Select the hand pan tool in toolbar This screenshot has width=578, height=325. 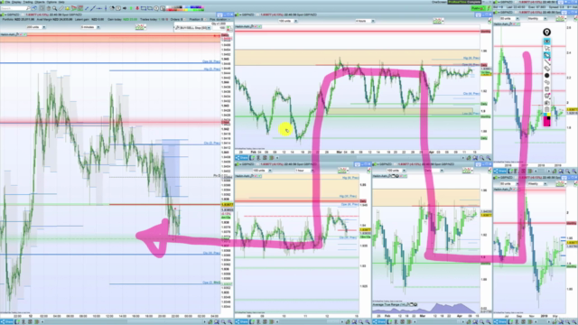[x=48, y=8]
